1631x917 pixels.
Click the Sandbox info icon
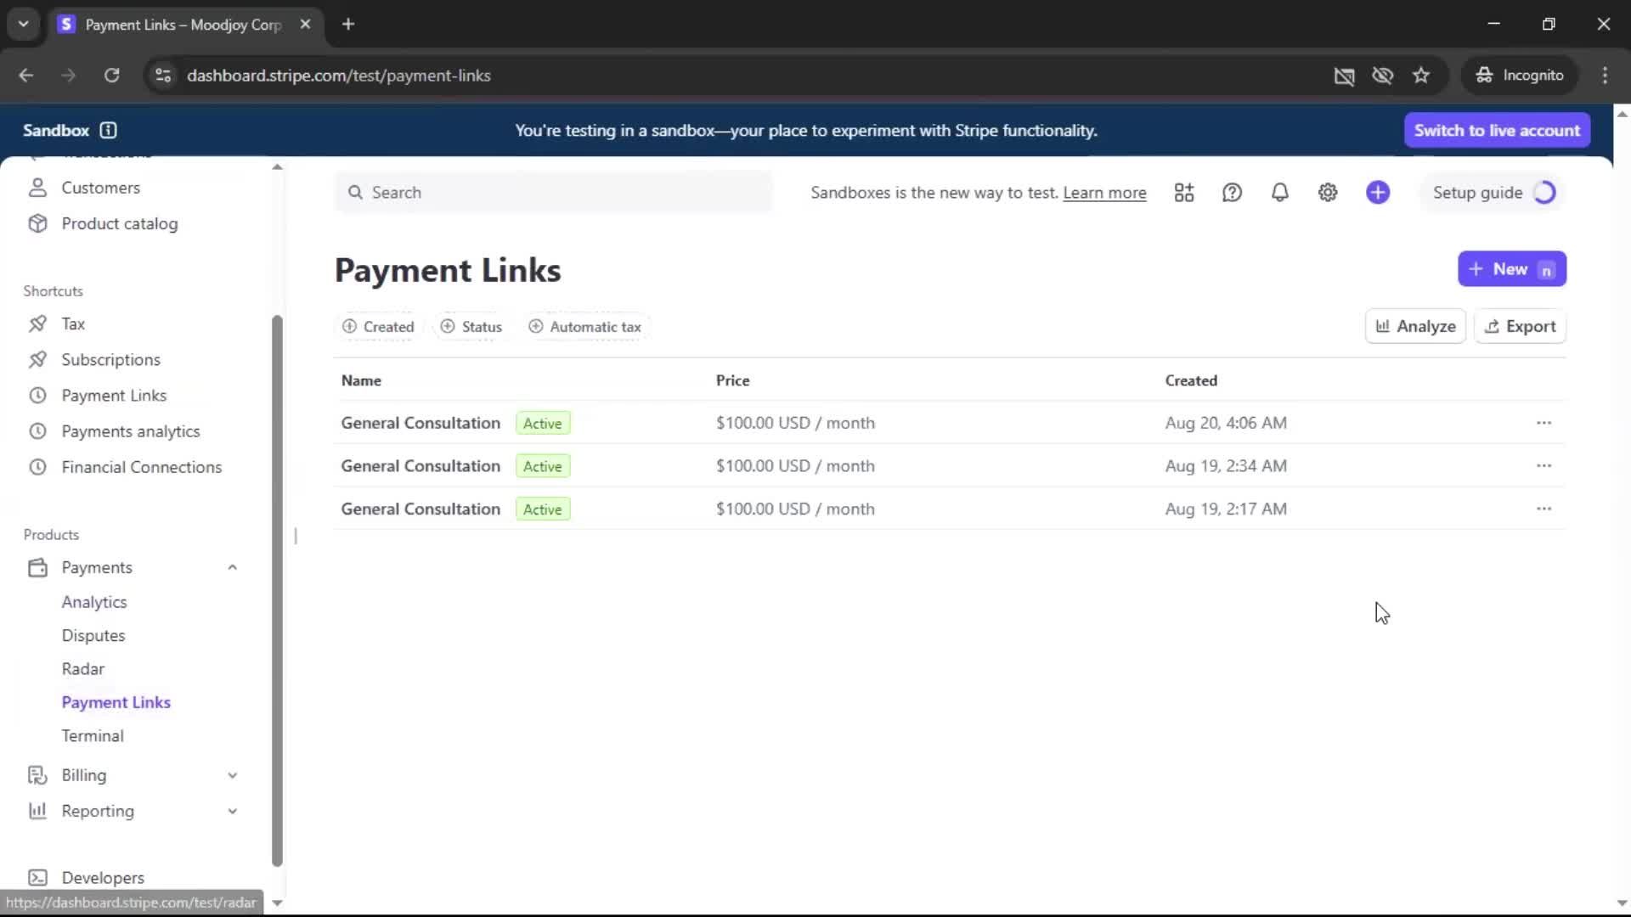108,130
